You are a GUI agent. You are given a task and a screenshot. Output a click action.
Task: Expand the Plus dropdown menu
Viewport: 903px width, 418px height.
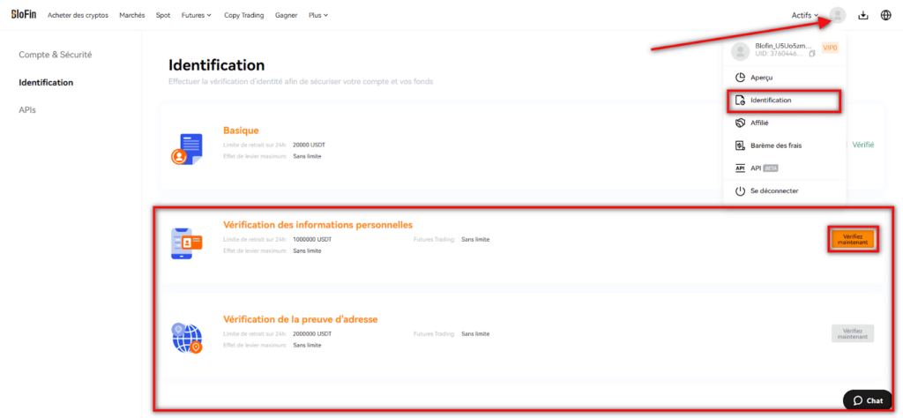318,15
